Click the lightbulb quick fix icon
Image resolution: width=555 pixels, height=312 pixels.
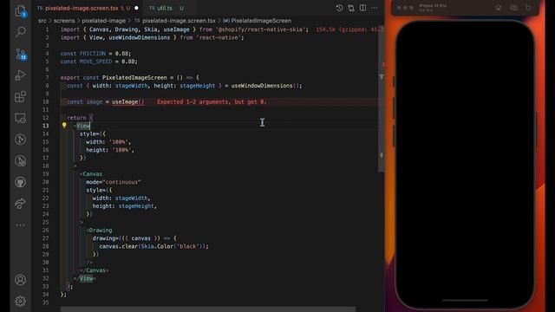click(x=64, y=125)
